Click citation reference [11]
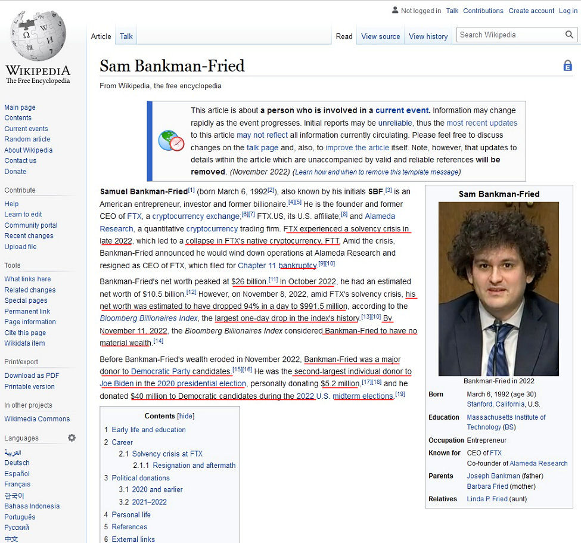The height and width of the screenshot is (543, 581). [273, 280]
